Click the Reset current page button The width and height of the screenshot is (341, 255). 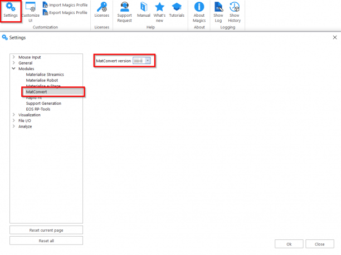[46, 230]
